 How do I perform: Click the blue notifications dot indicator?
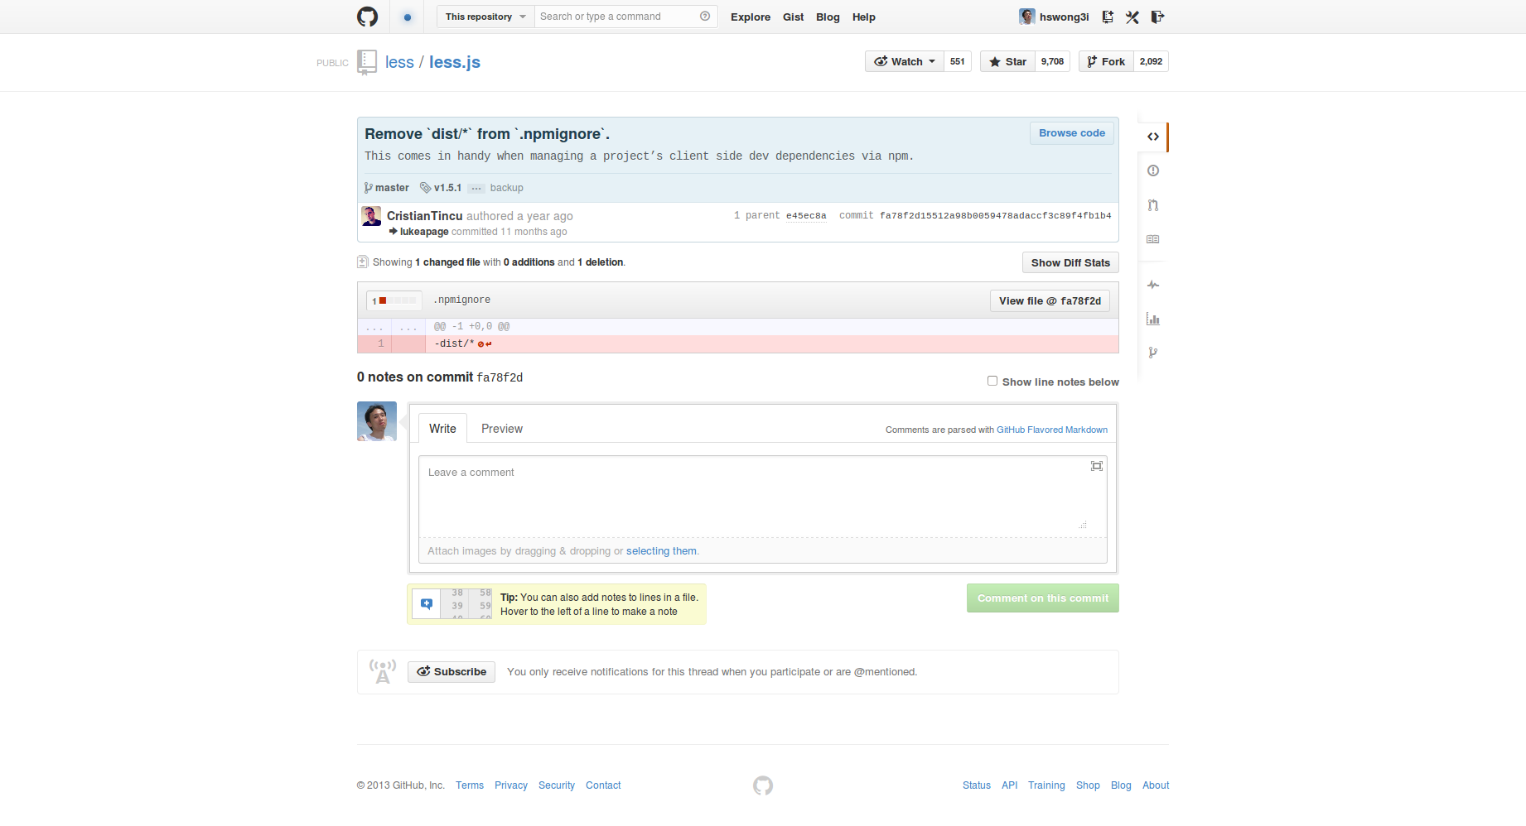(x=407, y=17)
